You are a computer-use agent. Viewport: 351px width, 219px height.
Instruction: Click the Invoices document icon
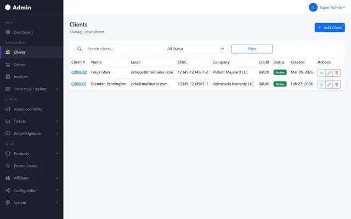tap(8, 77)
